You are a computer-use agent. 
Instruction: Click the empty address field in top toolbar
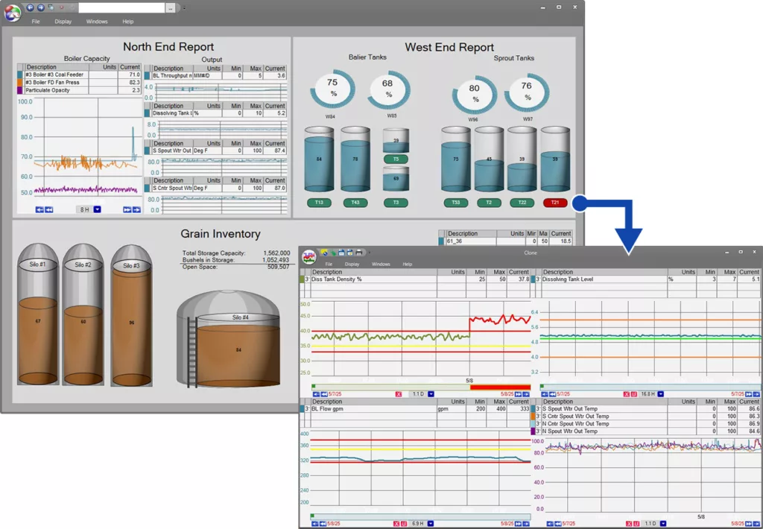point(121,7)
